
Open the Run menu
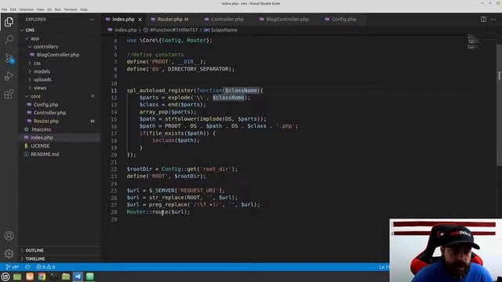[57, 9]
